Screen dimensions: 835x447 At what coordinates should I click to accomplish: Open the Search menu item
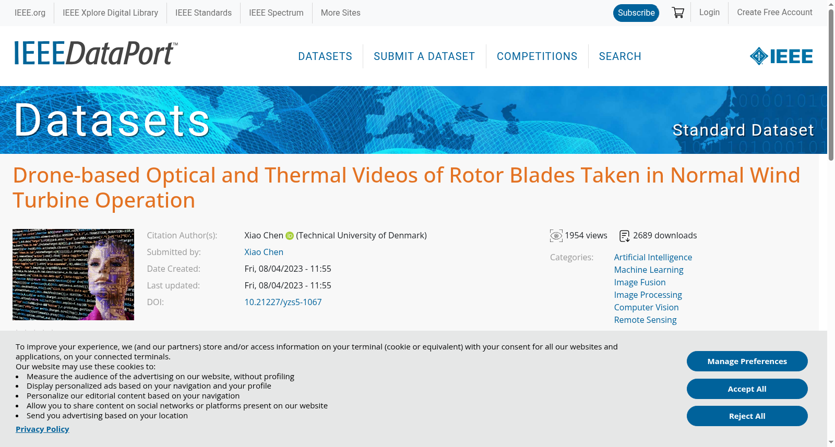(x=620, y=56)
